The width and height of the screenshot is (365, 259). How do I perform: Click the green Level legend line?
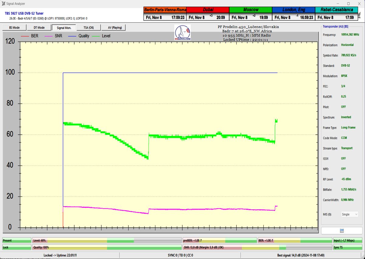pyautogui.click(x=96, y=36)
